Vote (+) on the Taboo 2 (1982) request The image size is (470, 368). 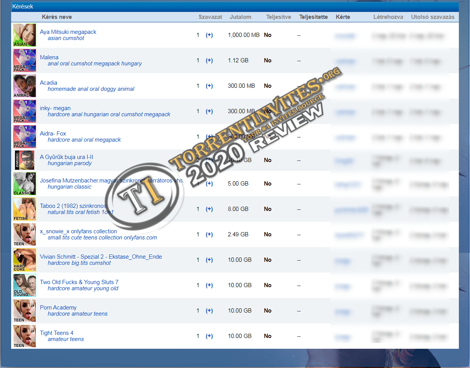[x=209, y=209]
